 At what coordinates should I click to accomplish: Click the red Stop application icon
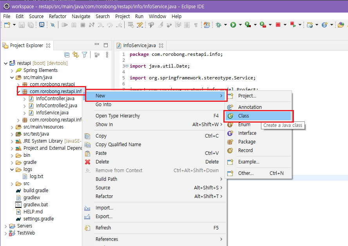point(278,25)
